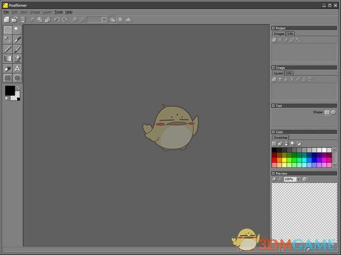Open the Preview zoom percentage dropdown
This screenshot has width=341, height=255.
click(298, 179)
